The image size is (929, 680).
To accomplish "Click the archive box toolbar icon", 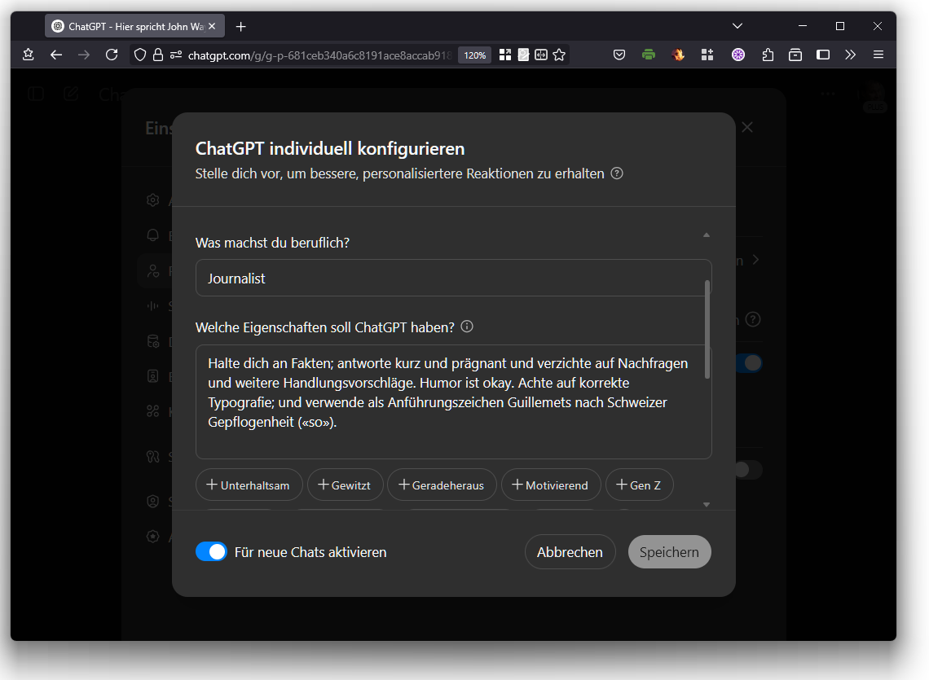I will coord(795,55).
